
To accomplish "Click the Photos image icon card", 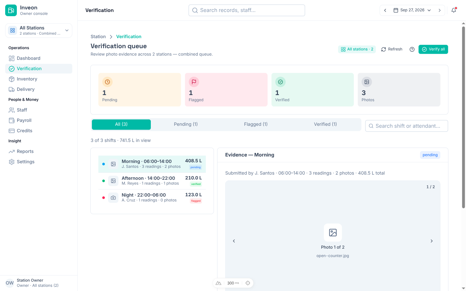I will click(x=399, y=90).
